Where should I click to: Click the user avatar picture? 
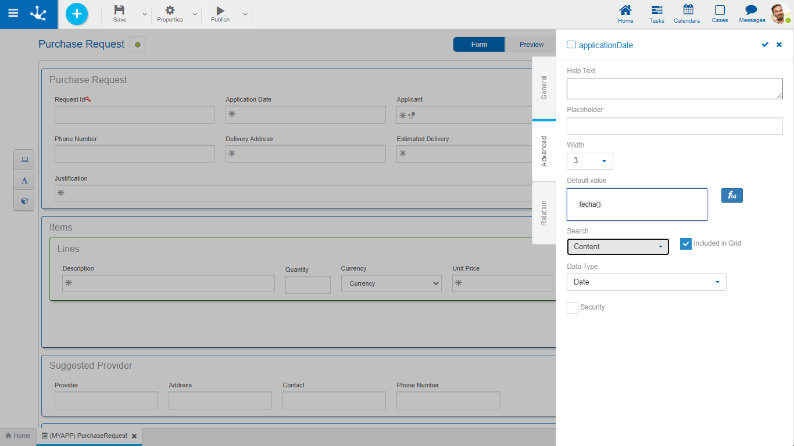pos(781,13)
